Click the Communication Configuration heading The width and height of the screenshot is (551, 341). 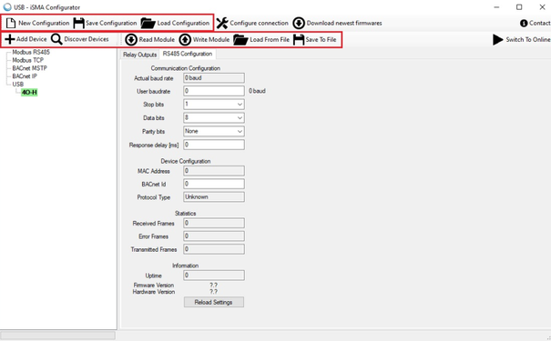point(186,68)
